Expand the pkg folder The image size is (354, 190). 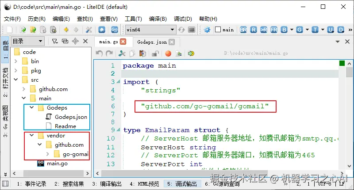[x=16, y=71]
